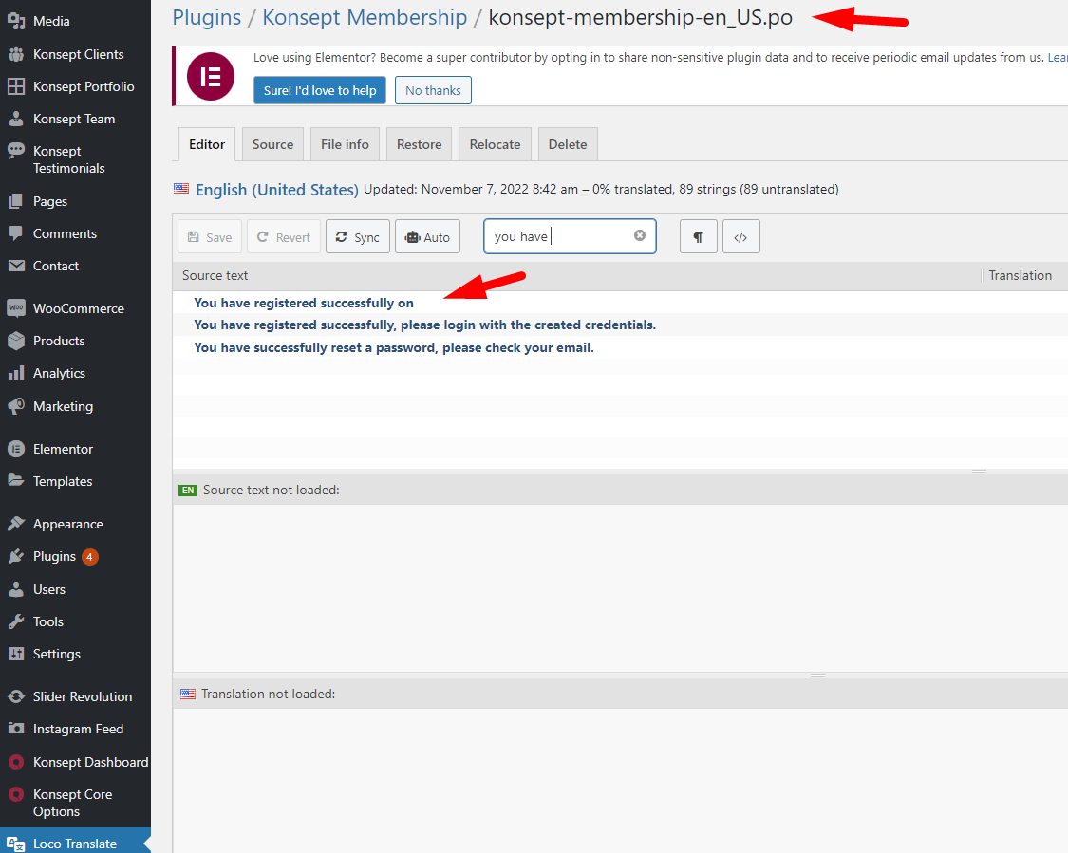The image size is (1068, 853).
Task: Toggle code view button
Action: click(741, 237)
